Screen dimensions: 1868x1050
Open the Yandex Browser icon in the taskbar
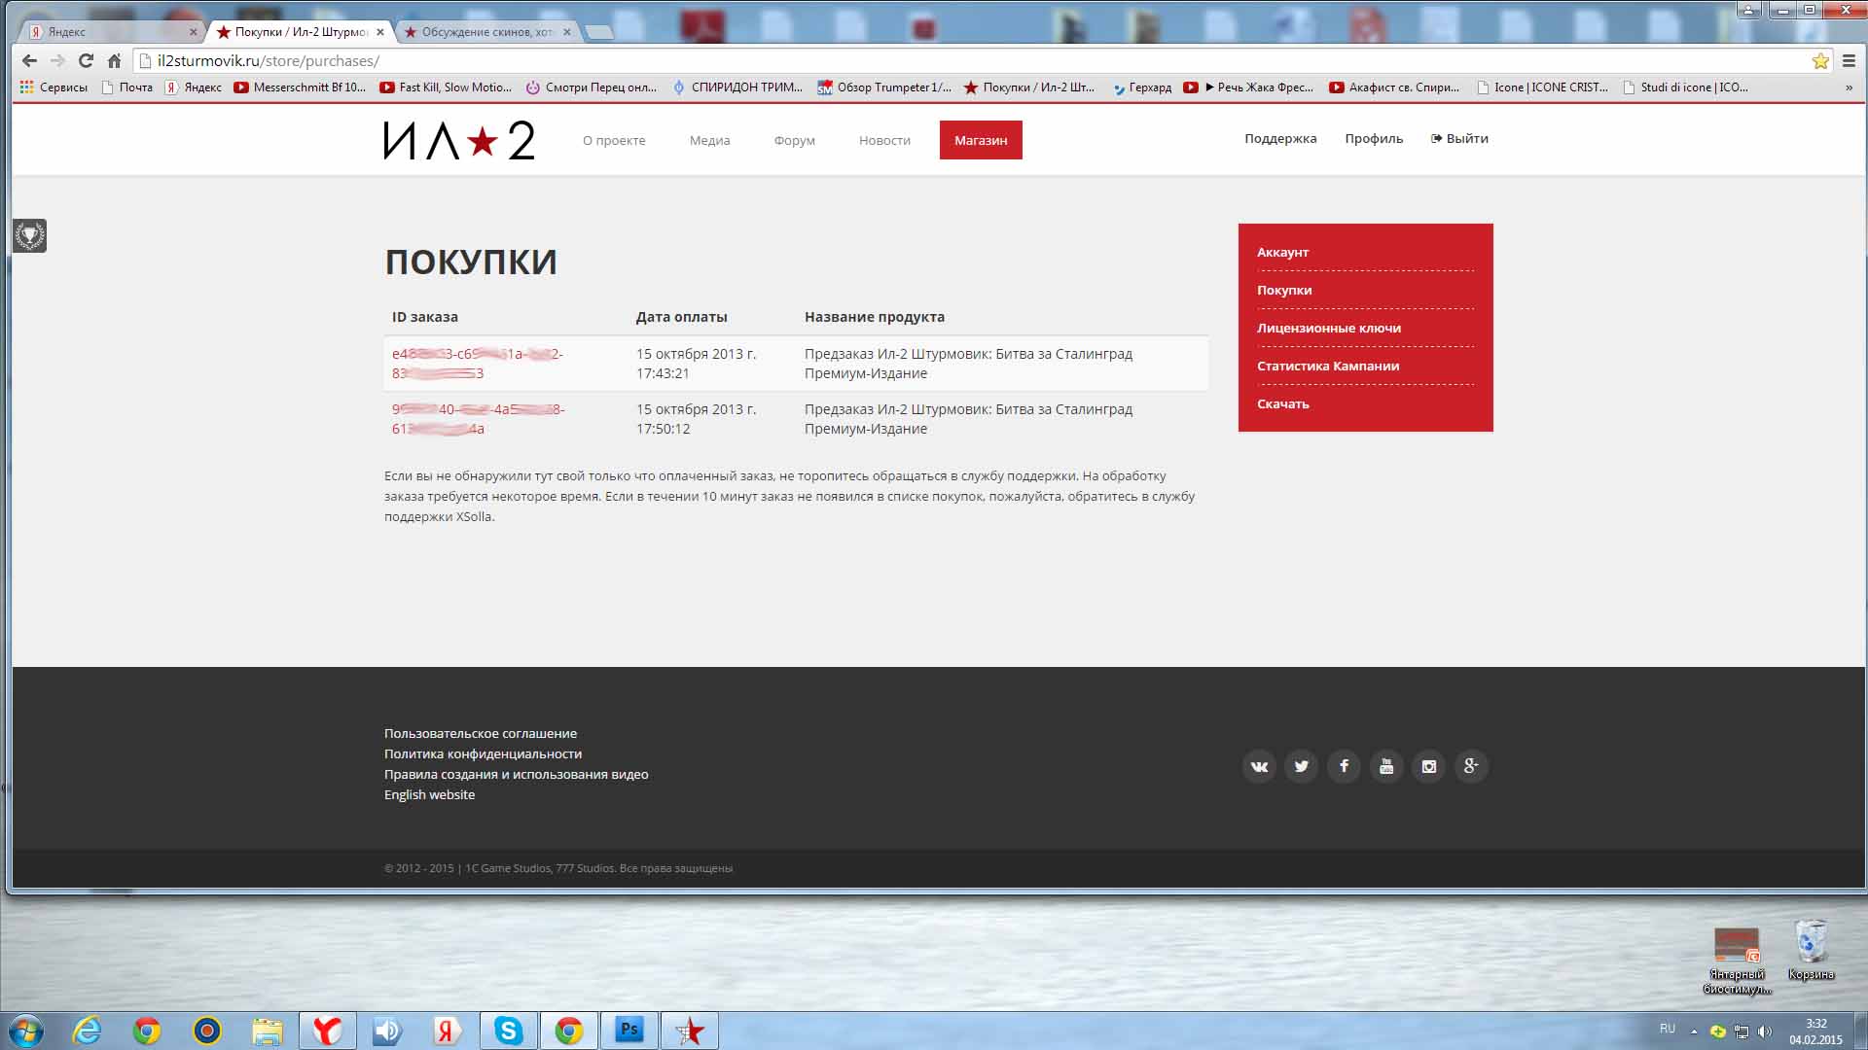(x=327, y=1031)
